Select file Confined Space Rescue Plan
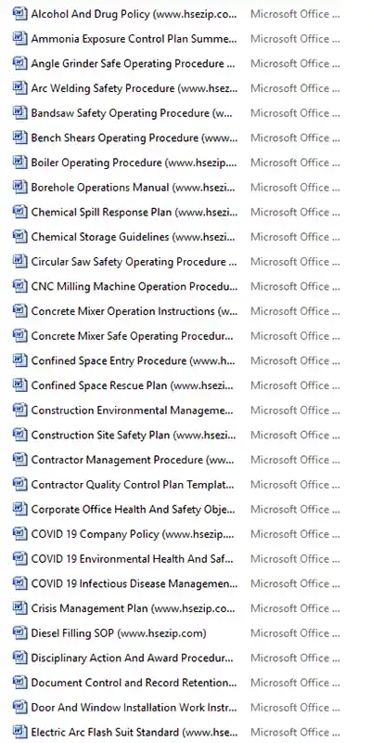This screenshot has height=743, width=371. (133, 385)
